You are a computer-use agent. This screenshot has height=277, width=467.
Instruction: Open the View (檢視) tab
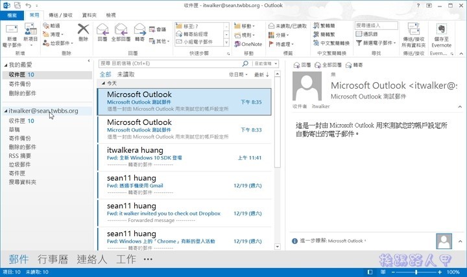coord(111,15)
